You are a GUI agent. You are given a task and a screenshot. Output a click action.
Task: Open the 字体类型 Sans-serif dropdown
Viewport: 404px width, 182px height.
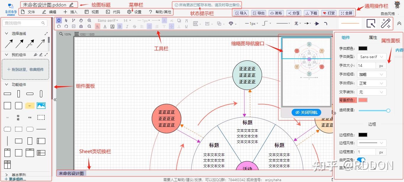[x=371, y=56]
